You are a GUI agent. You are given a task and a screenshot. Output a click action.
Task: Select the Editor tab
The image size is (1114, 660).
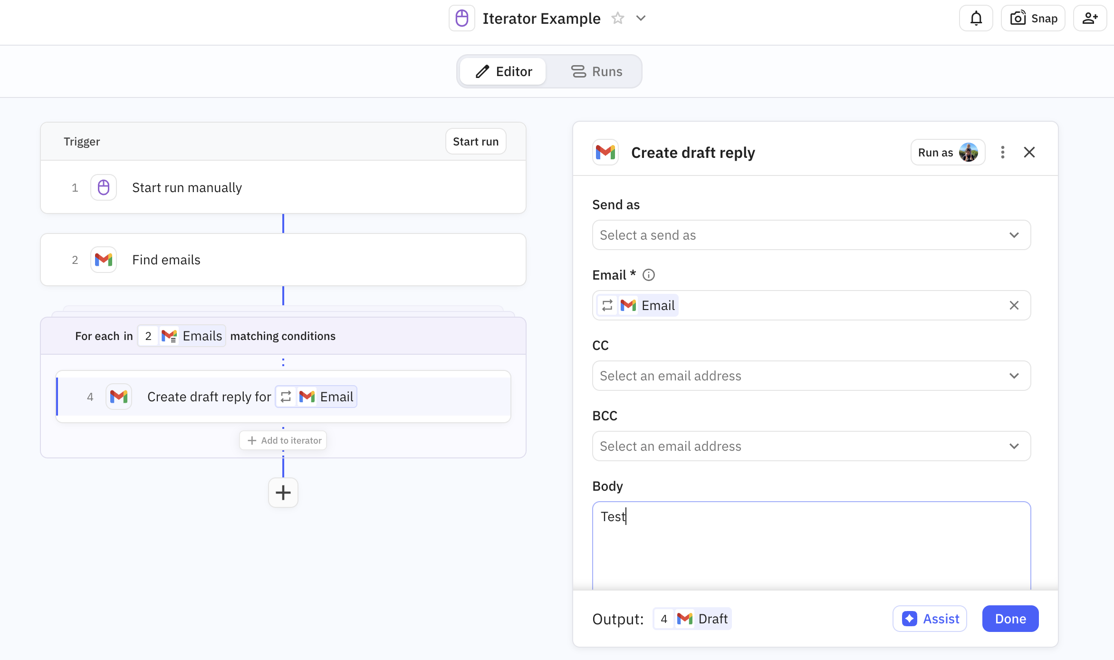click(x=503, y=71)
